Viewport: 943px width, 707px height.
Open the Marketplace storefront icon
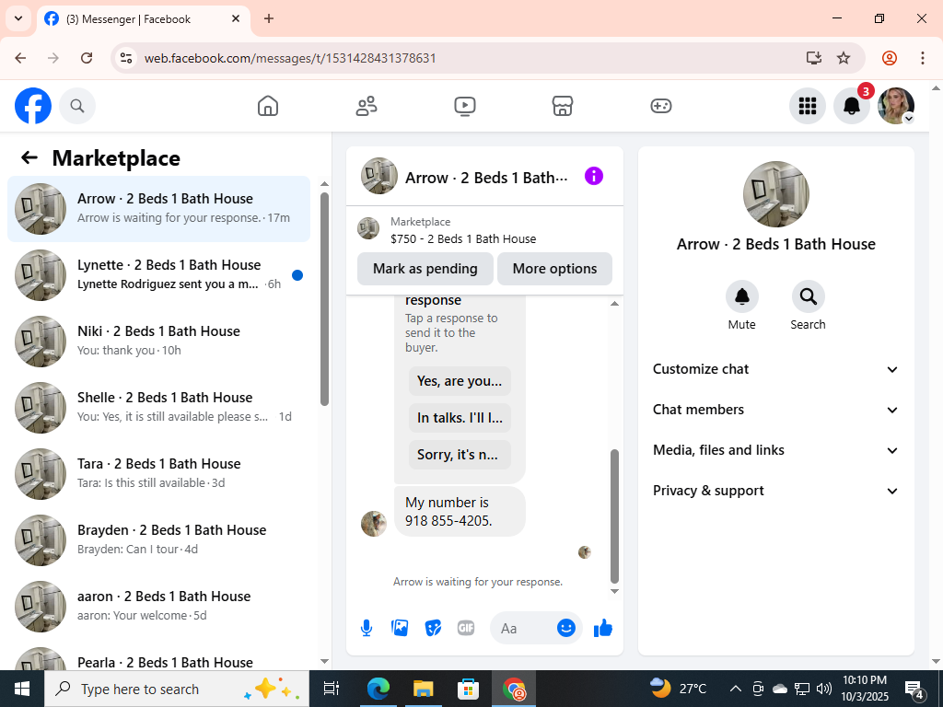[563, 106]
